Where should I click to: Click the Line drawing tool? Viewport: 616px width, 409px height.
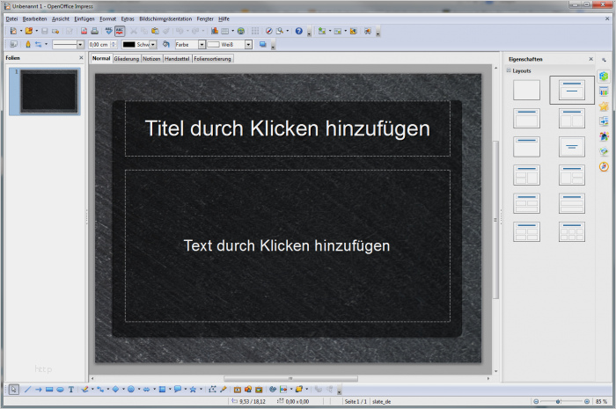pos(27,390)
